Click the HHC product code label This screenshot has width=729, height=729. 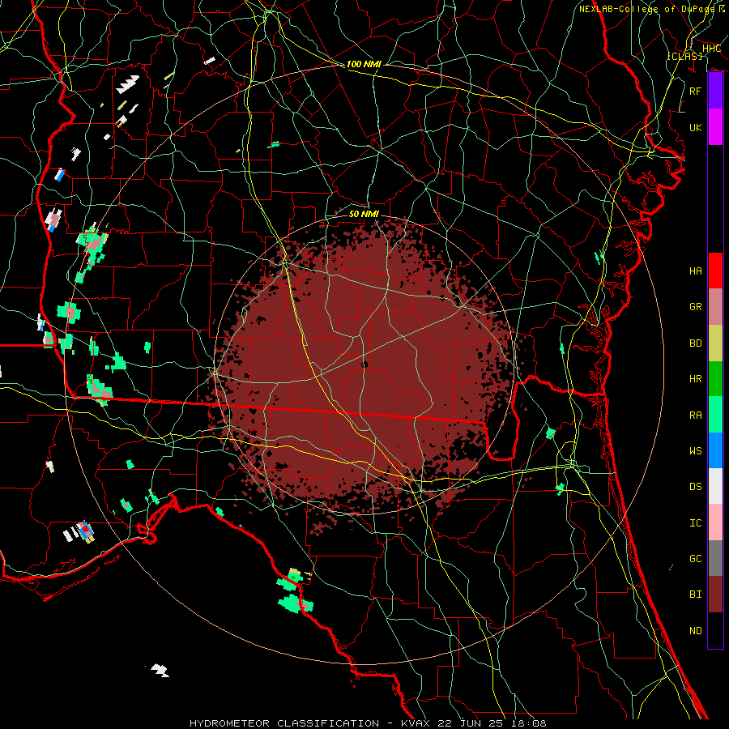tap(711, 49)
